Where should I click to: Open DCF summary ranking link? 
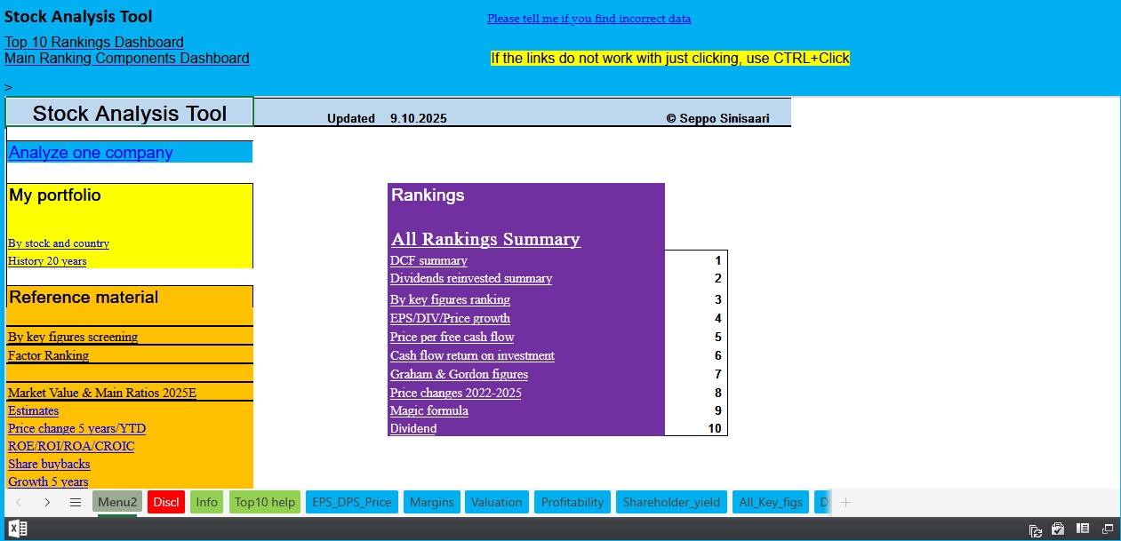[428, 260]
